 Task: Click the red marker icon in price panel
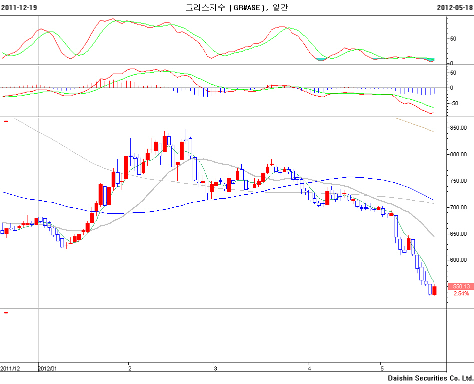[6, 121]
